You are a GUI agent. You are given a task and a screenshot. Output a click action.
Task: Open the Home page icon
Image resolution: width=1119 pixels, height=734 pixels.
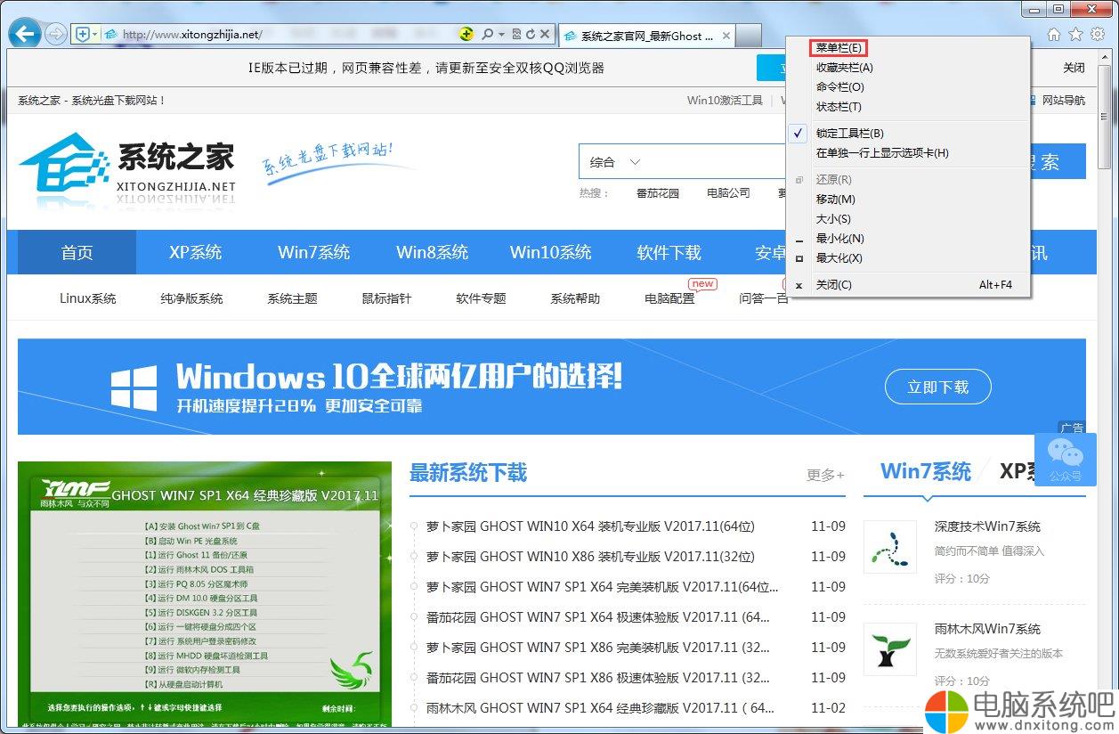[x=1054, y=35]
